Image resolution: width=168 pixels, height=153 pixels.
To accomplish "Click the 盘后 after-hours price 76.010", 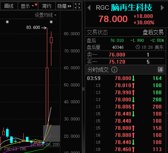I will coord(117,40).
